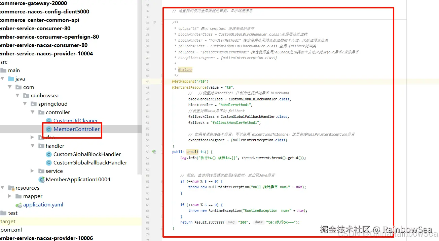Screen dimensions: 439x241
Task: Select member-service-nacos-consumer-80 module
Action: point(44,45)
